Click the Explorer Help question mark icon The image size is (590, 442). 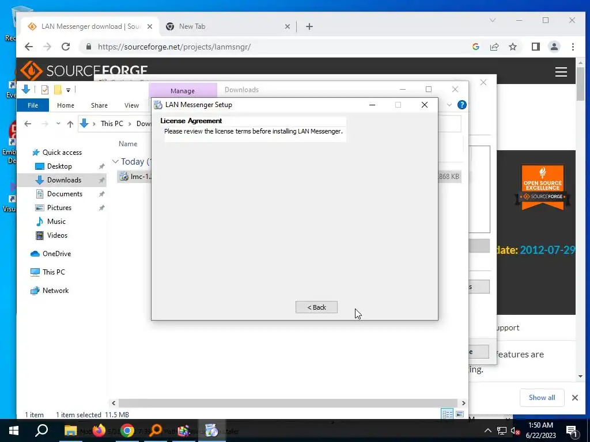462,105
